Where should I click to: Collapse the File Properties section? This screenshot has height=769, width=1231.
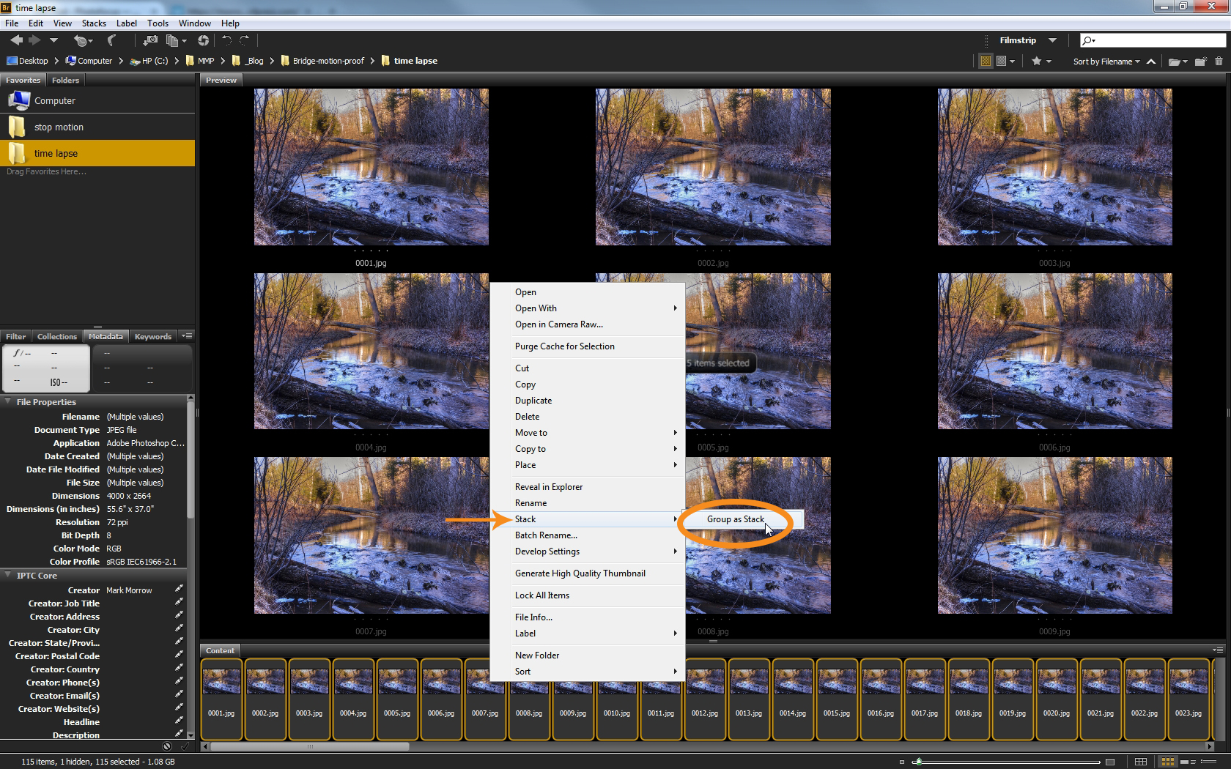tap(7, 401)
